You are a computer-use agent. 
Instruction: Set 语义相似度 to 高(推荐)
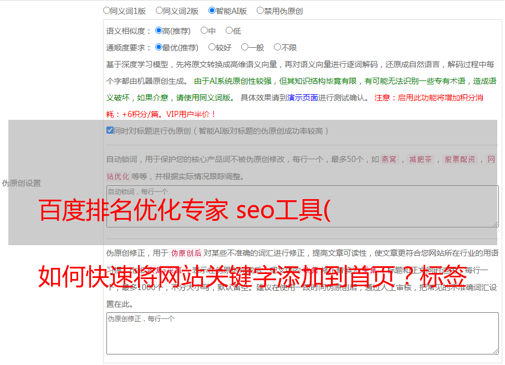click(x=159, y=31)
